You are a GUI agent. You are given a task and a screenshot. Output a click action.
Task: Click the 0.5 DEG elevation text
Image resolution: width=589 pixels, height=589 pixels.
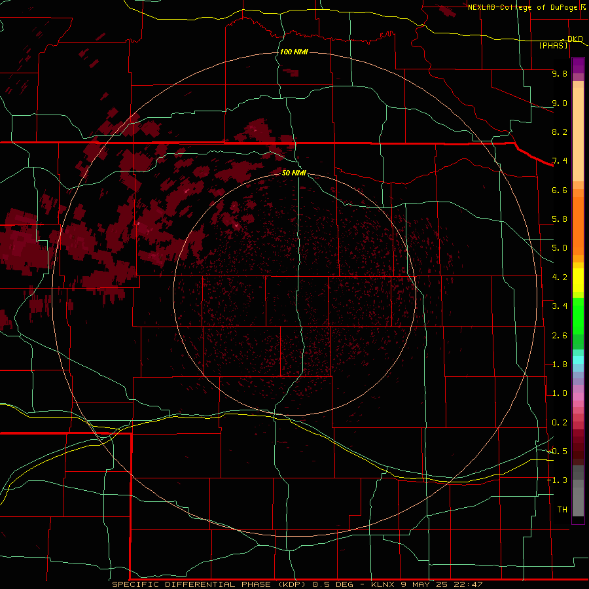[x=333, y=584]
